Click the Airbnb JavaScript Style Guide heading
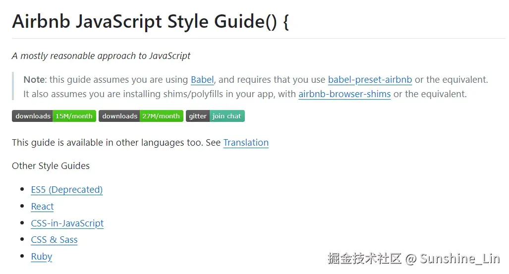509x274 pixels. coord(150,21)
